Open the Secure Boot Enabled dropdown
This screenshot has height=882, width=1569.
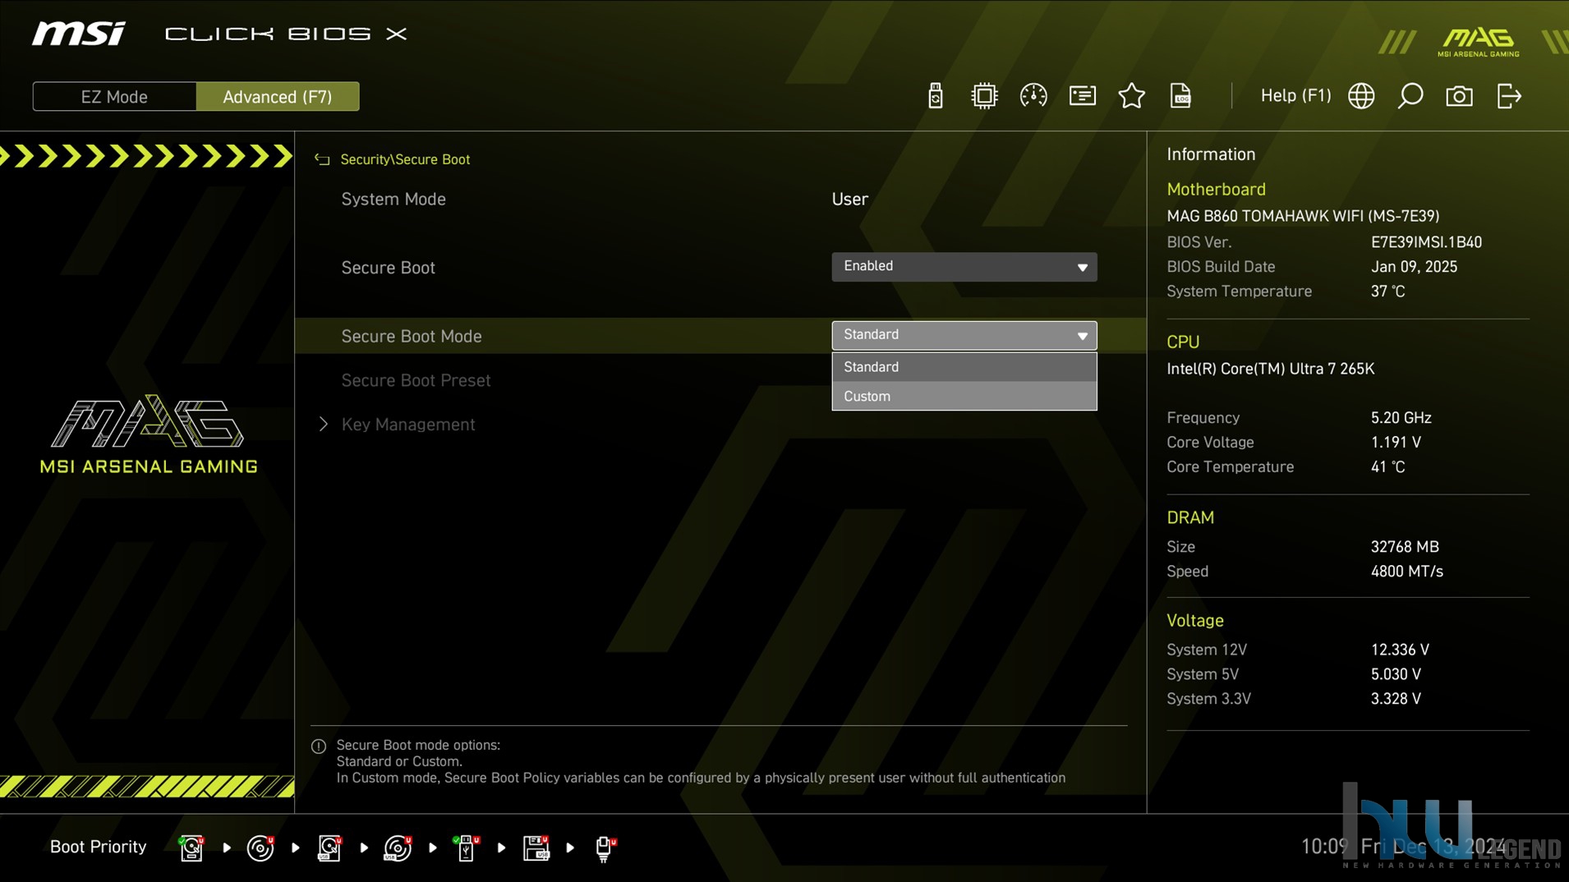[964, 267]
